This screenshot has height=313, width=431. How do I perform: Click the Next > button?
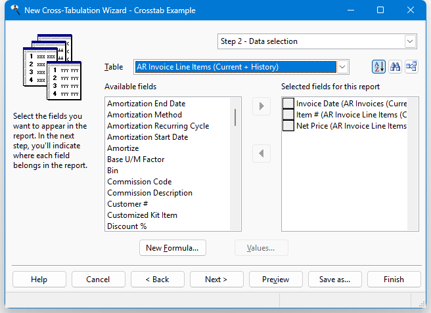coord(216,280)
